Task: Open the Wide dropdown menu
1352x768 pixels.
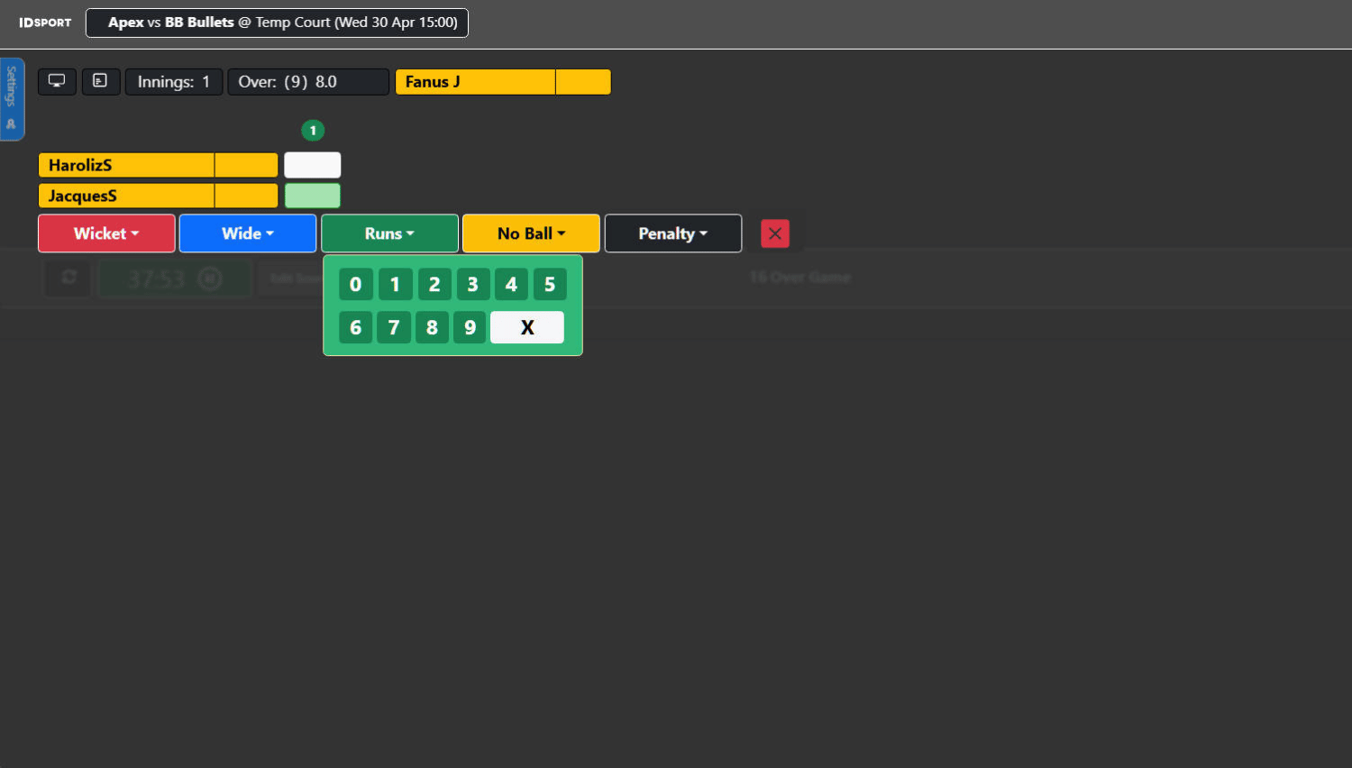Action: (x=248, y=233)
